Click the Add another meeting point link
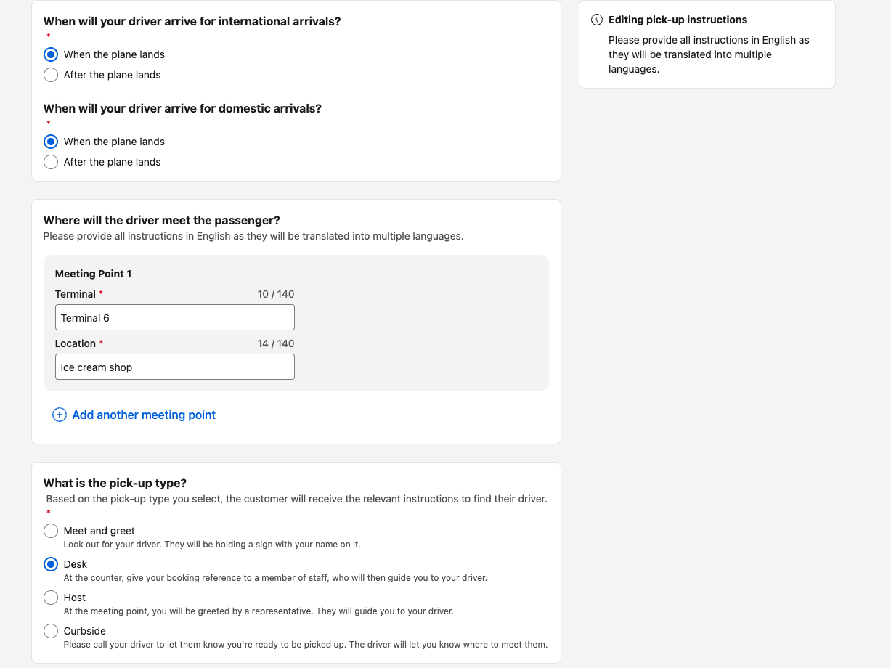The image size is (891, 668). (x=144, y=415)
